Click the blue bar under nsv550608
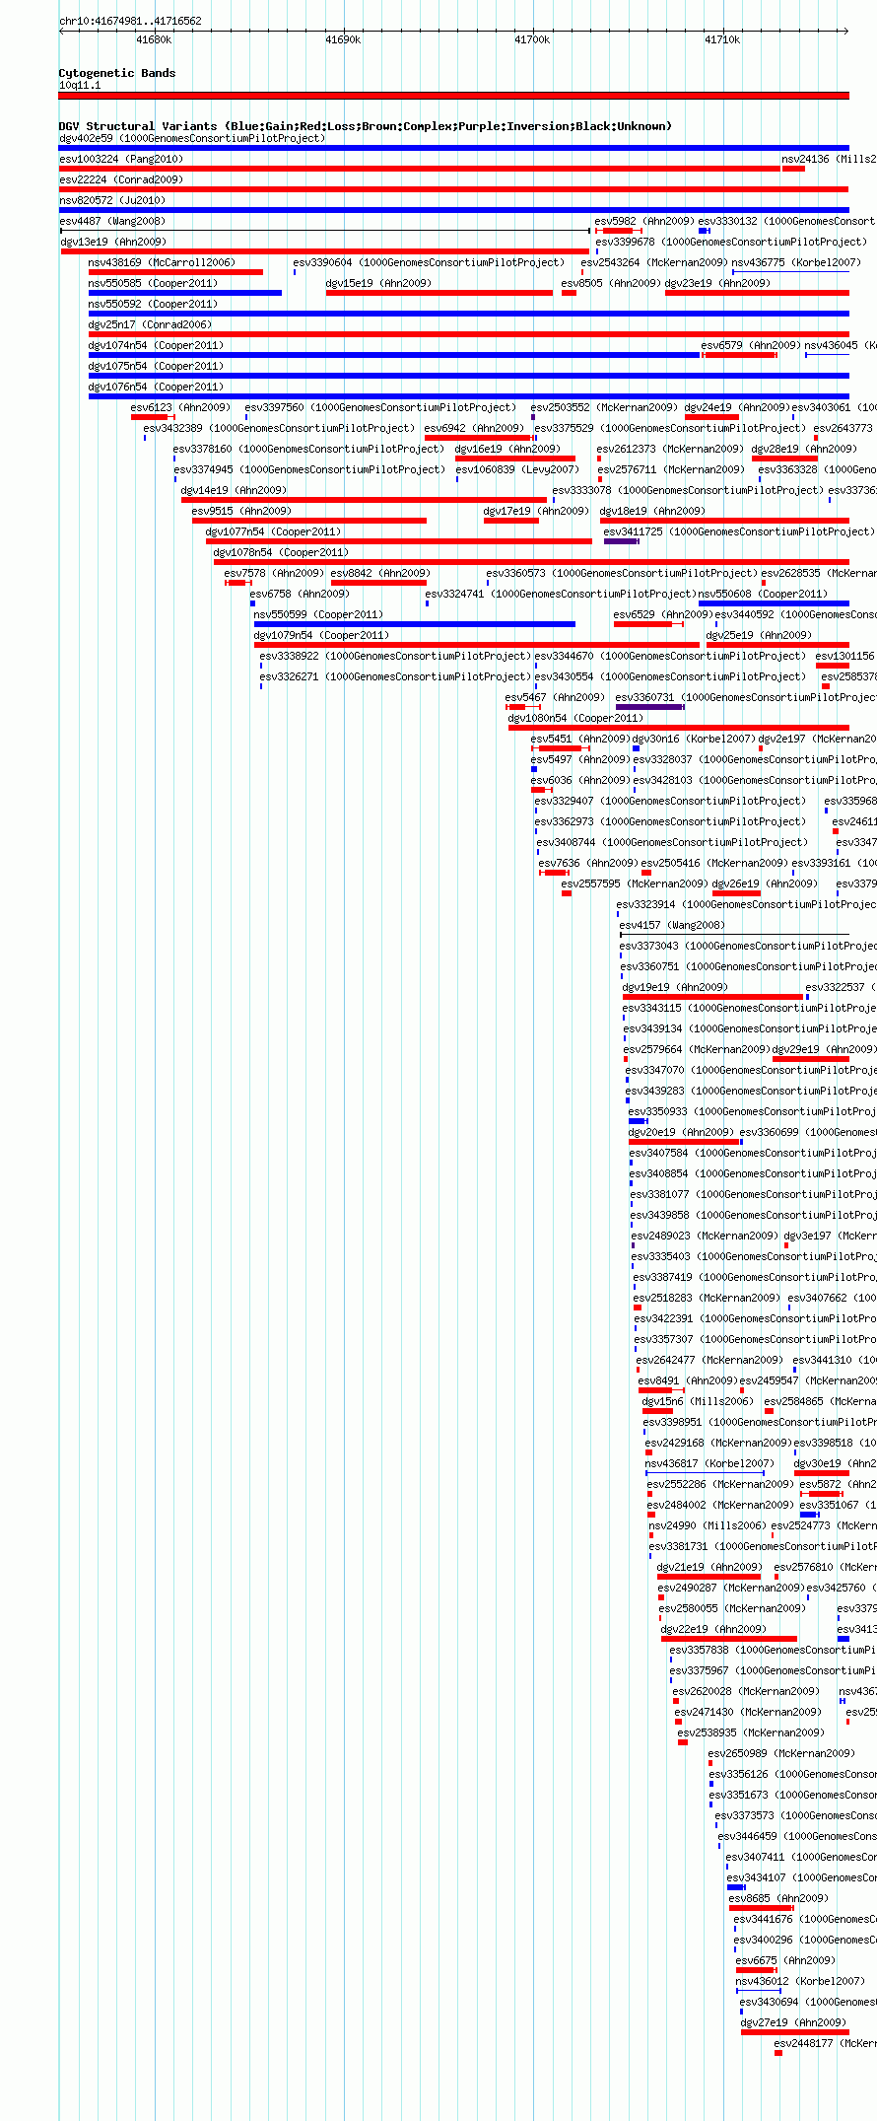Viewport: 877px width, 2121px height. [775, 603]
